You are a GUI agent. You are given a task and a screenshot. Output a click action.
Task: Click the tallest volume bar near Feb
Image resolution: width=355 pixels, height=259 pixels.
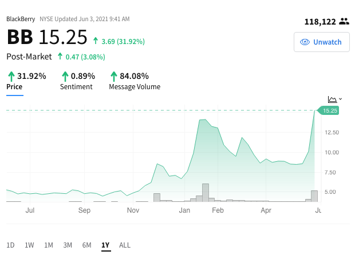tap(206, 193)
